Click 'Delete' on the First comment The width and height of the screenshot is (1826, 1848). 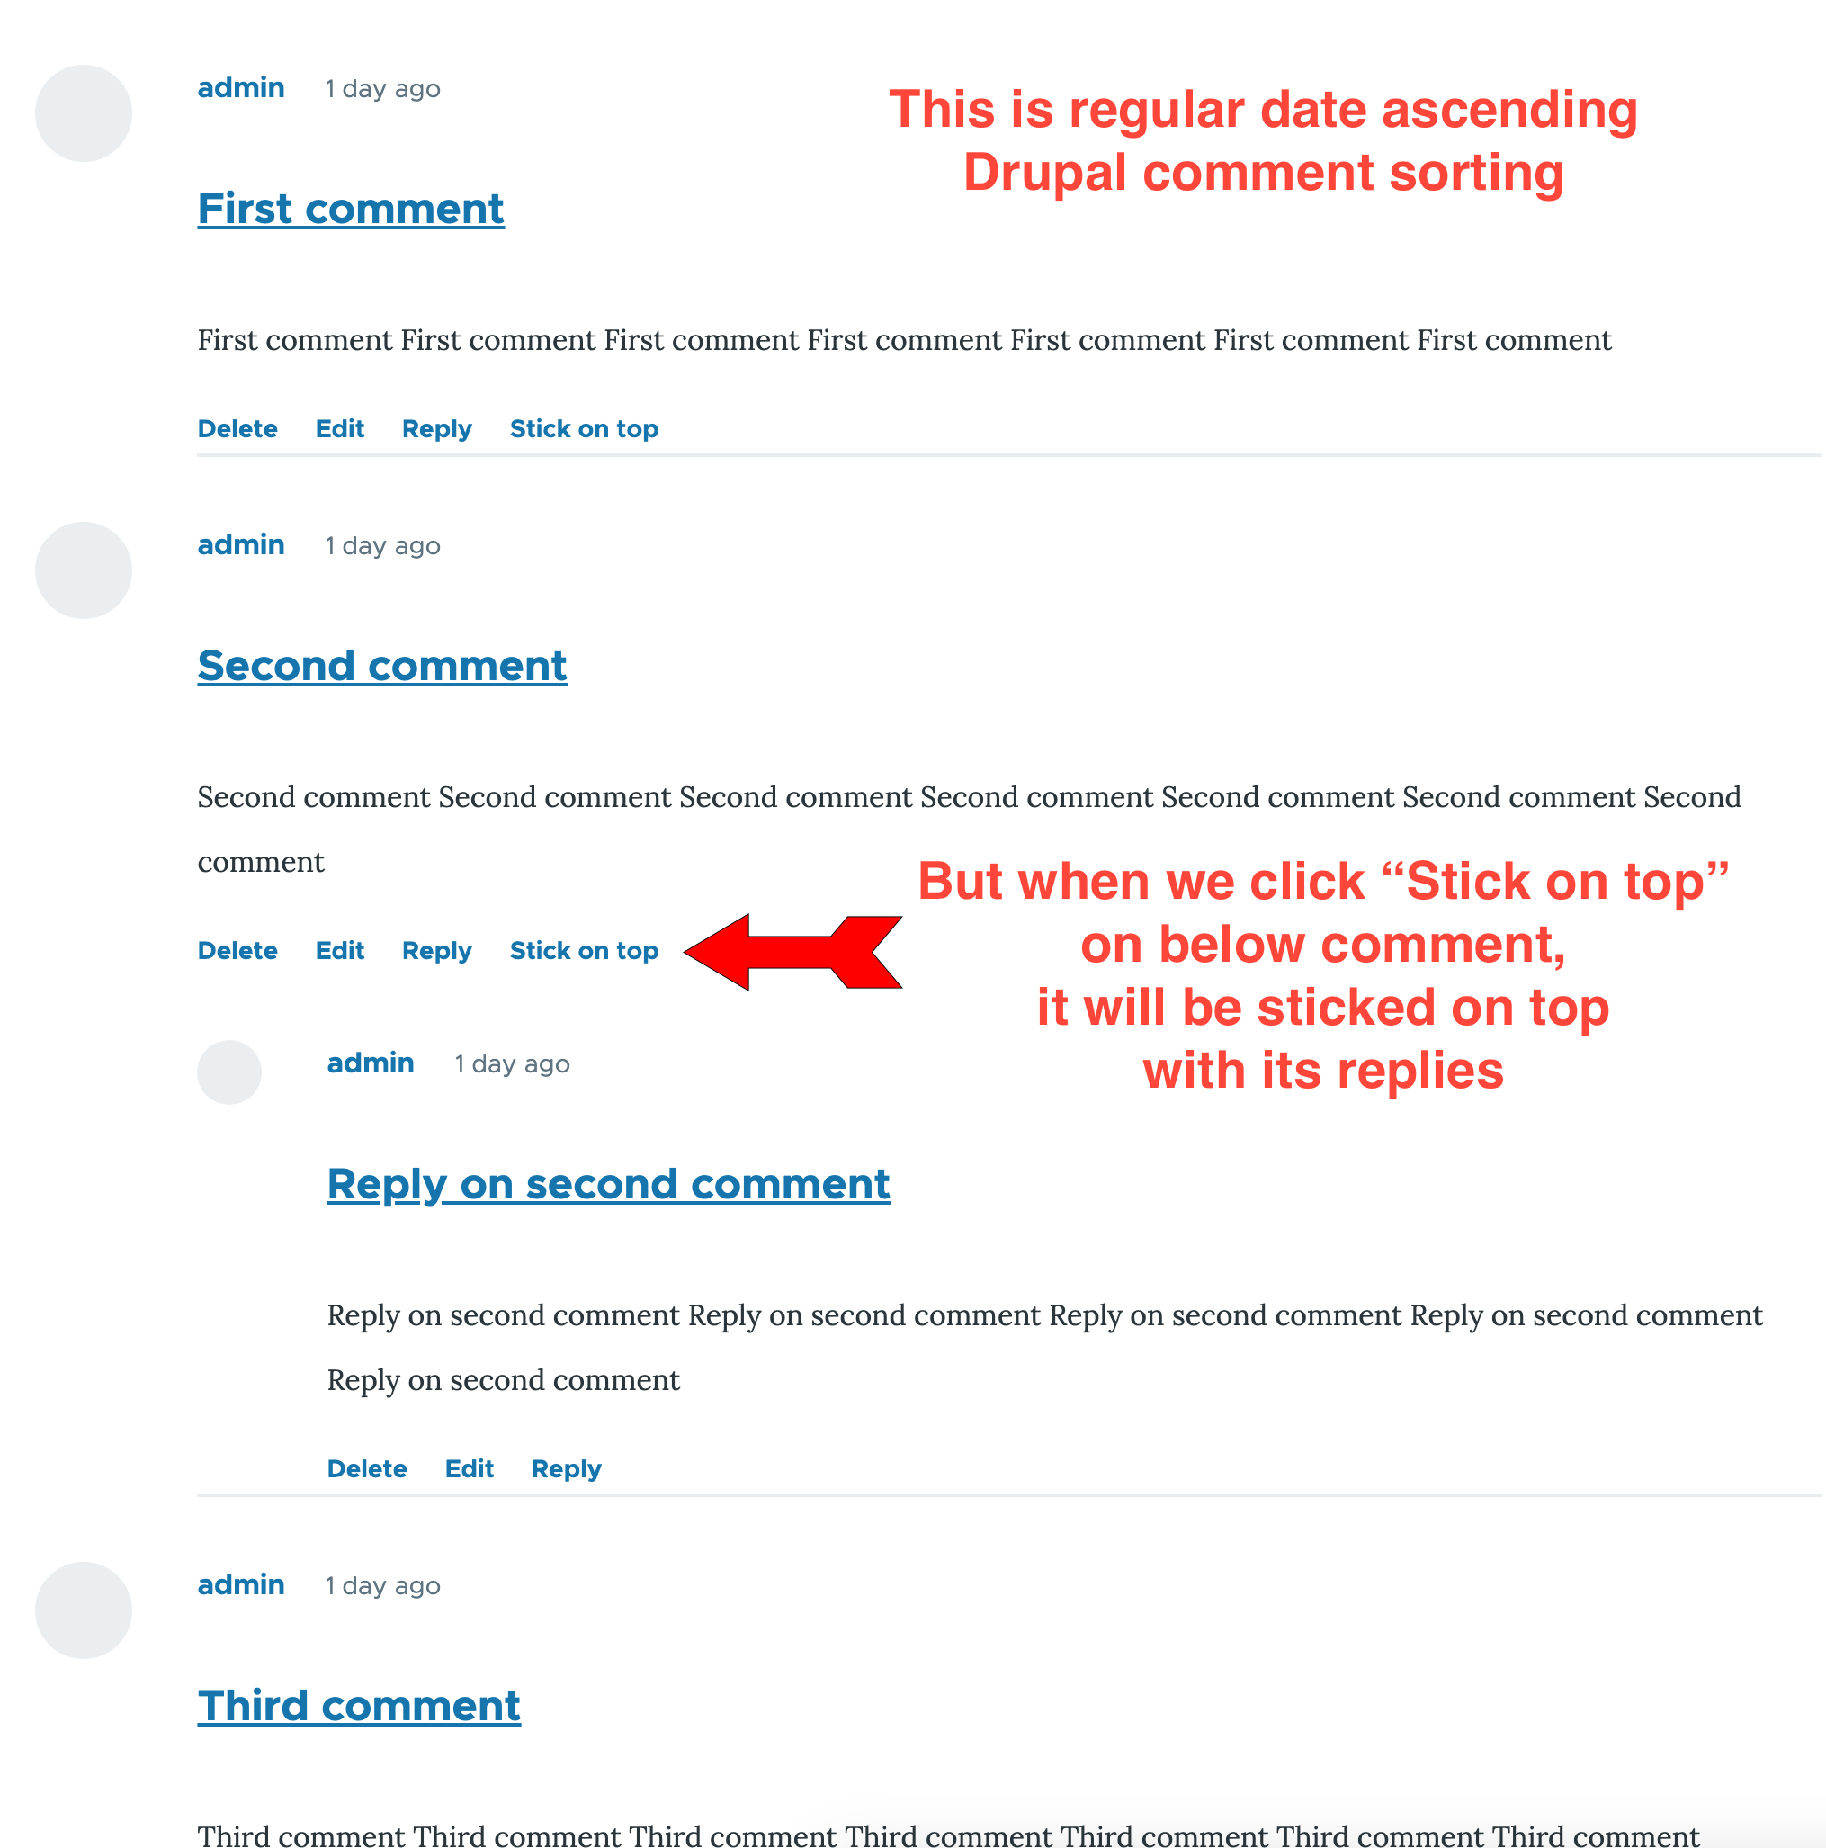[x=237, y=428]
